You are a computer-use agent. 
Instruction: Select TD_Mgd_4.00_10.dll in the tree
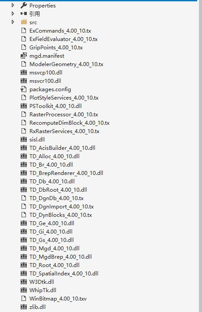click(x=54, y=249)
